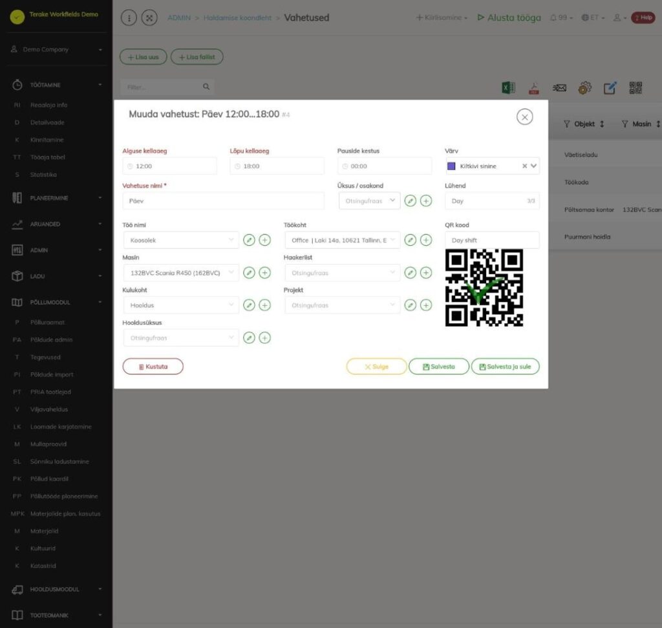Image resolution: width=662 pixels, height=628 pixels.
Task: Add a new Masin entry
Action: 264,273
